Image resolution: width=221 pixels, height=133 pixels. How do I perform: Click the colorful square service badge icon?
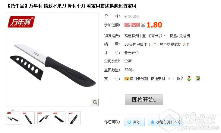pos(198,79)
